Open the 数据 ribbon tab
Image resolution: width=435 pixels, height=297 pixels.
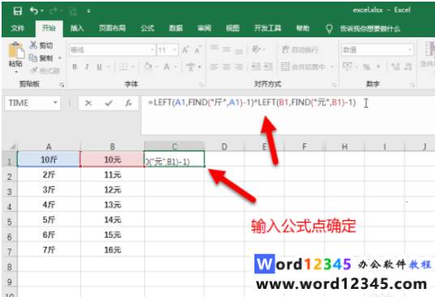(176, 28)
